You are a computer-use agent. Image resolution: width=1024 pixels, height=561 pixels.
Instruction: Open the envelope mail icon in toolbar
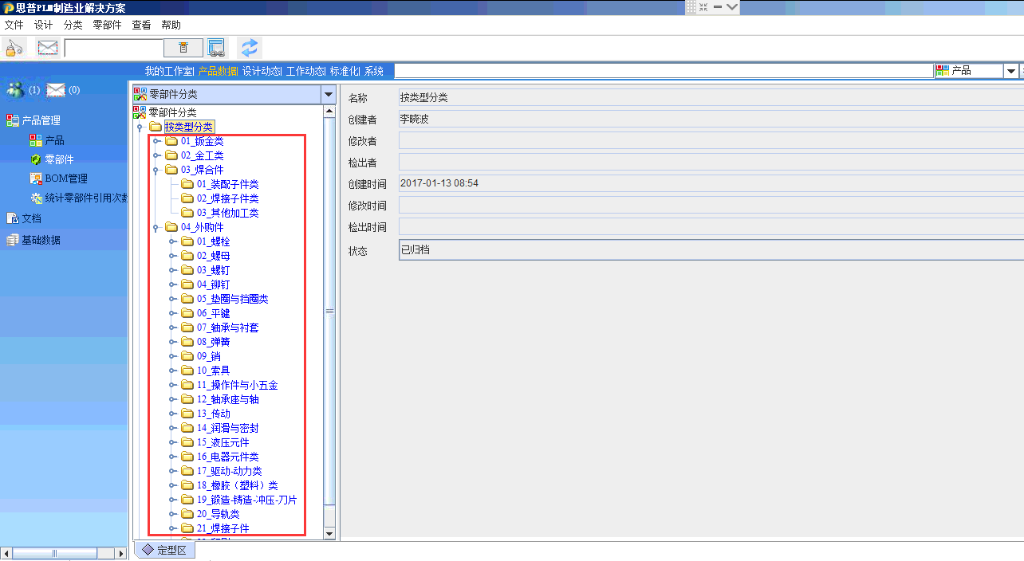coord(48,48)
